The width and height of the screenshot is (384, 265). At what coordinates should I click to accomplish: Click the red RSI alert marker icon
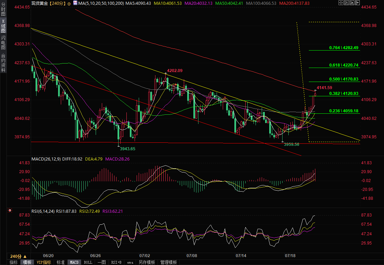10,210
